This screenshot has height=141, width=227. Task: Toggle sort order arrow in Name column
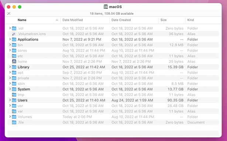pyautogui.click(x=57, y=20)
